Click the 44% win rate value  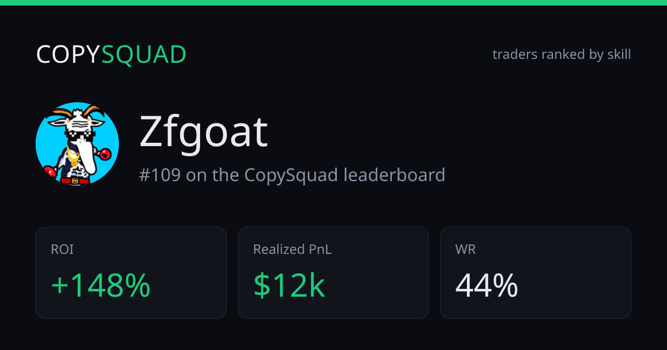(486, 286)
